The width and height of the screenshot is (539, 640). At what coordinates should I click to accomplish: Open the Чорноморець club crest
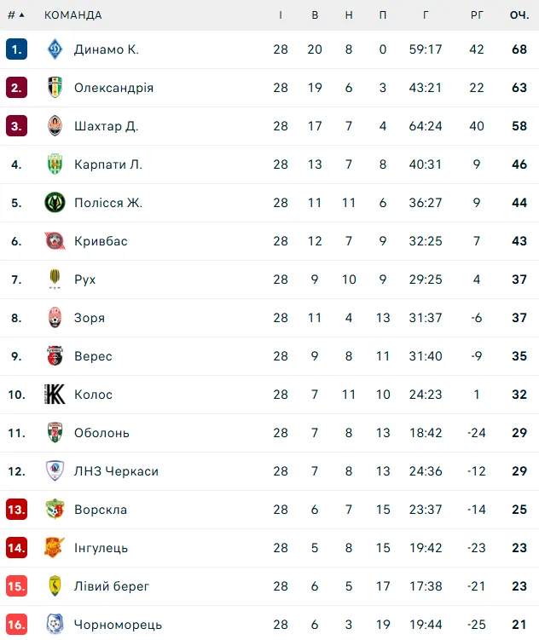55,624
